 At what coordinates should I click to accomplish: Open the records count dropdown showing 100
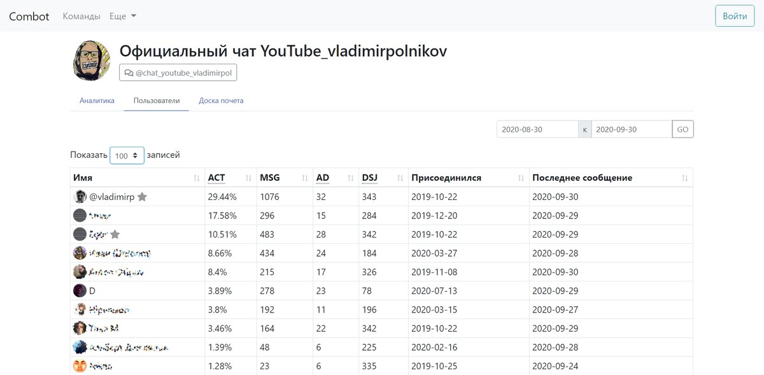click(127, 155)
